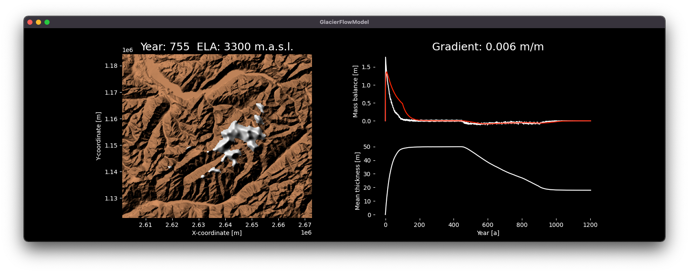Click the 'Mass balance [m]' axis label
689x273 pixels.
pos(355,91)
